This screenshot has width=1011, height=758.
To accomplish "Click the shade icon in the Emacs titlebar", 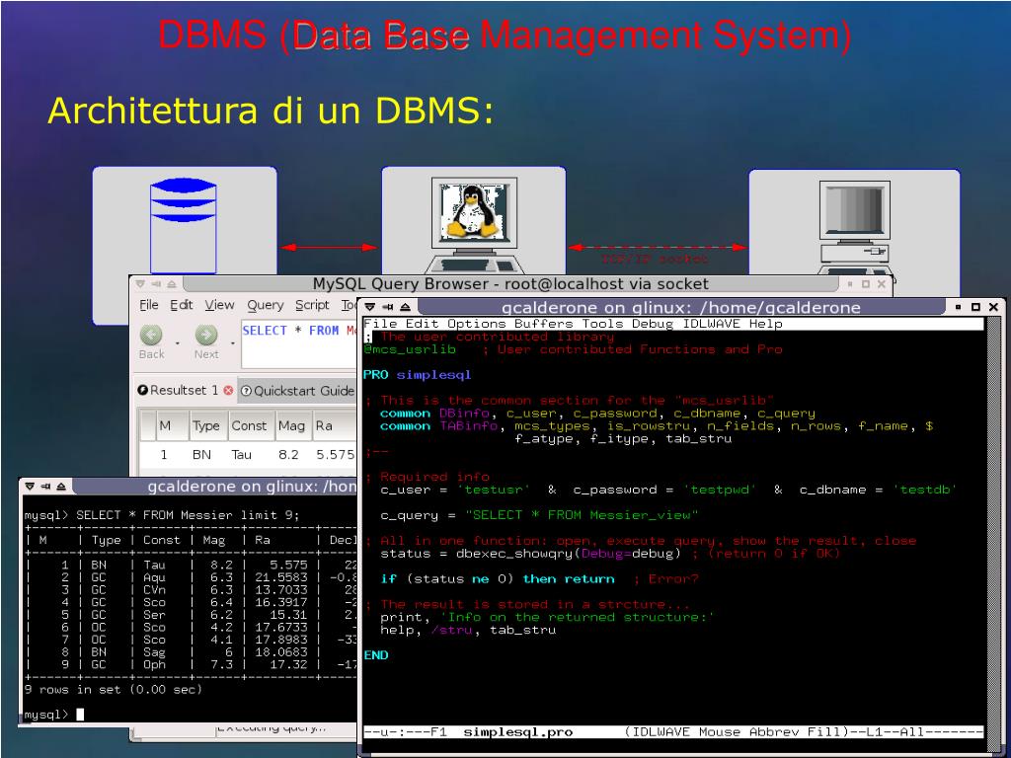I will click(x=405, y=308).
